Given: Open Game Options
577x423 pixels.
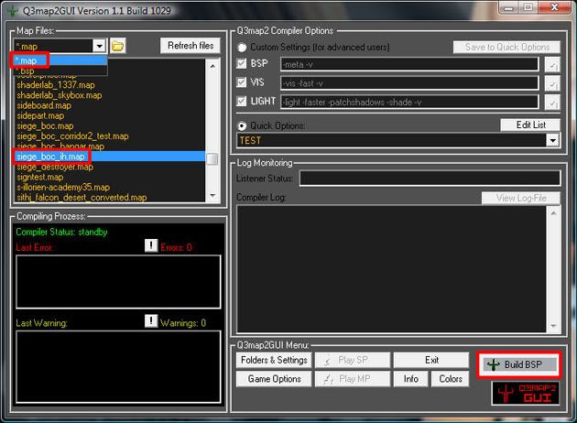Looking at the screenshot, I should coord(274,379).
